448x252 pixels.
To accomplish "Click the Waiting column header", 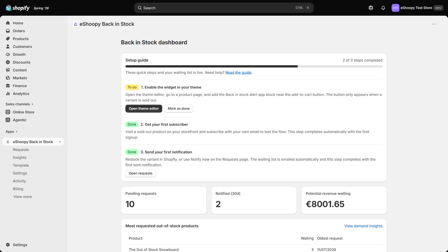I will 307,238.
